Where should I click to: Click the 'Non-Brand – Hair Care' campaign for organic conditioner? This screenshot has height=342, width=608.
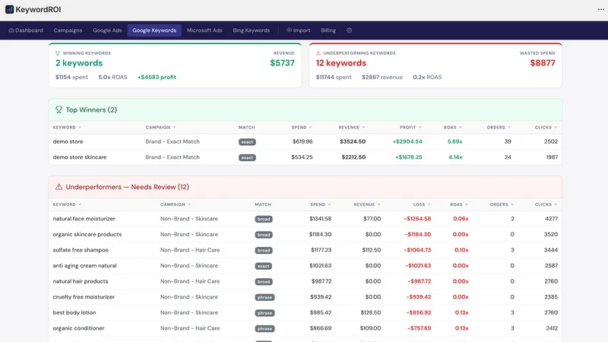(190, 328)
